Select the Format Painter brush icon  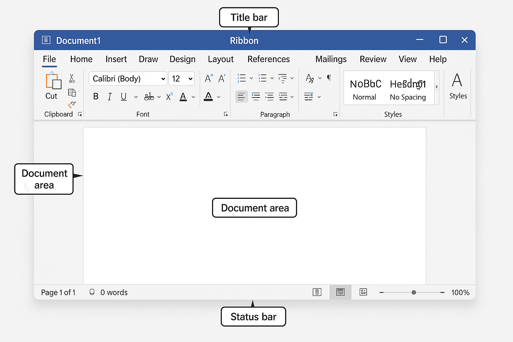[72, 105]
